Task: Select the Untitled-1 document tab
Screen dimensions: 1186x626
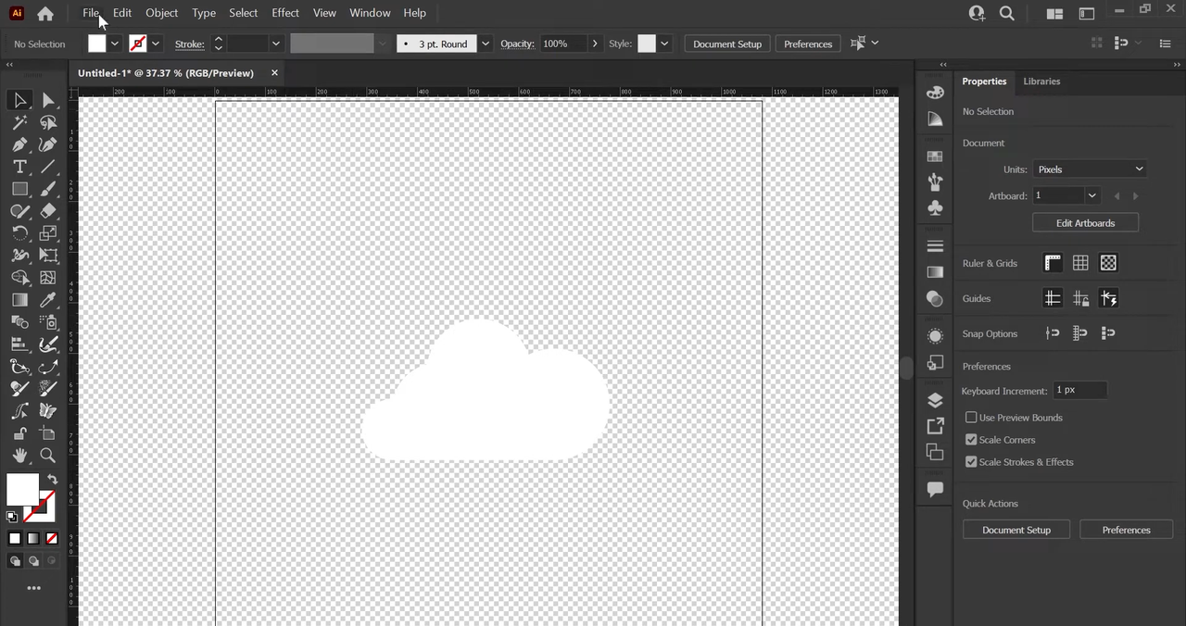Action: coord(166,73)
